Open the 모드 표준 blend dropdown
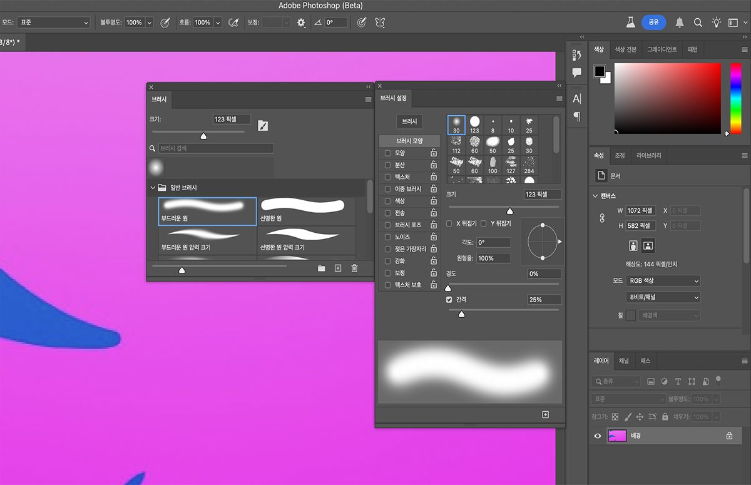The image size is (751, 485). [54, 23]
